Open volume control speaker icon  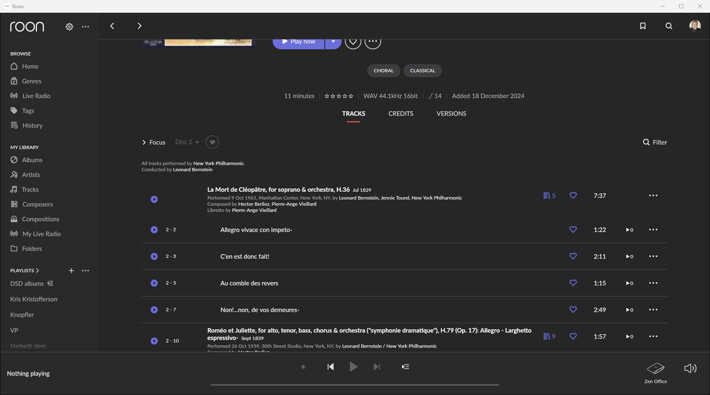(x=690, y=368)
